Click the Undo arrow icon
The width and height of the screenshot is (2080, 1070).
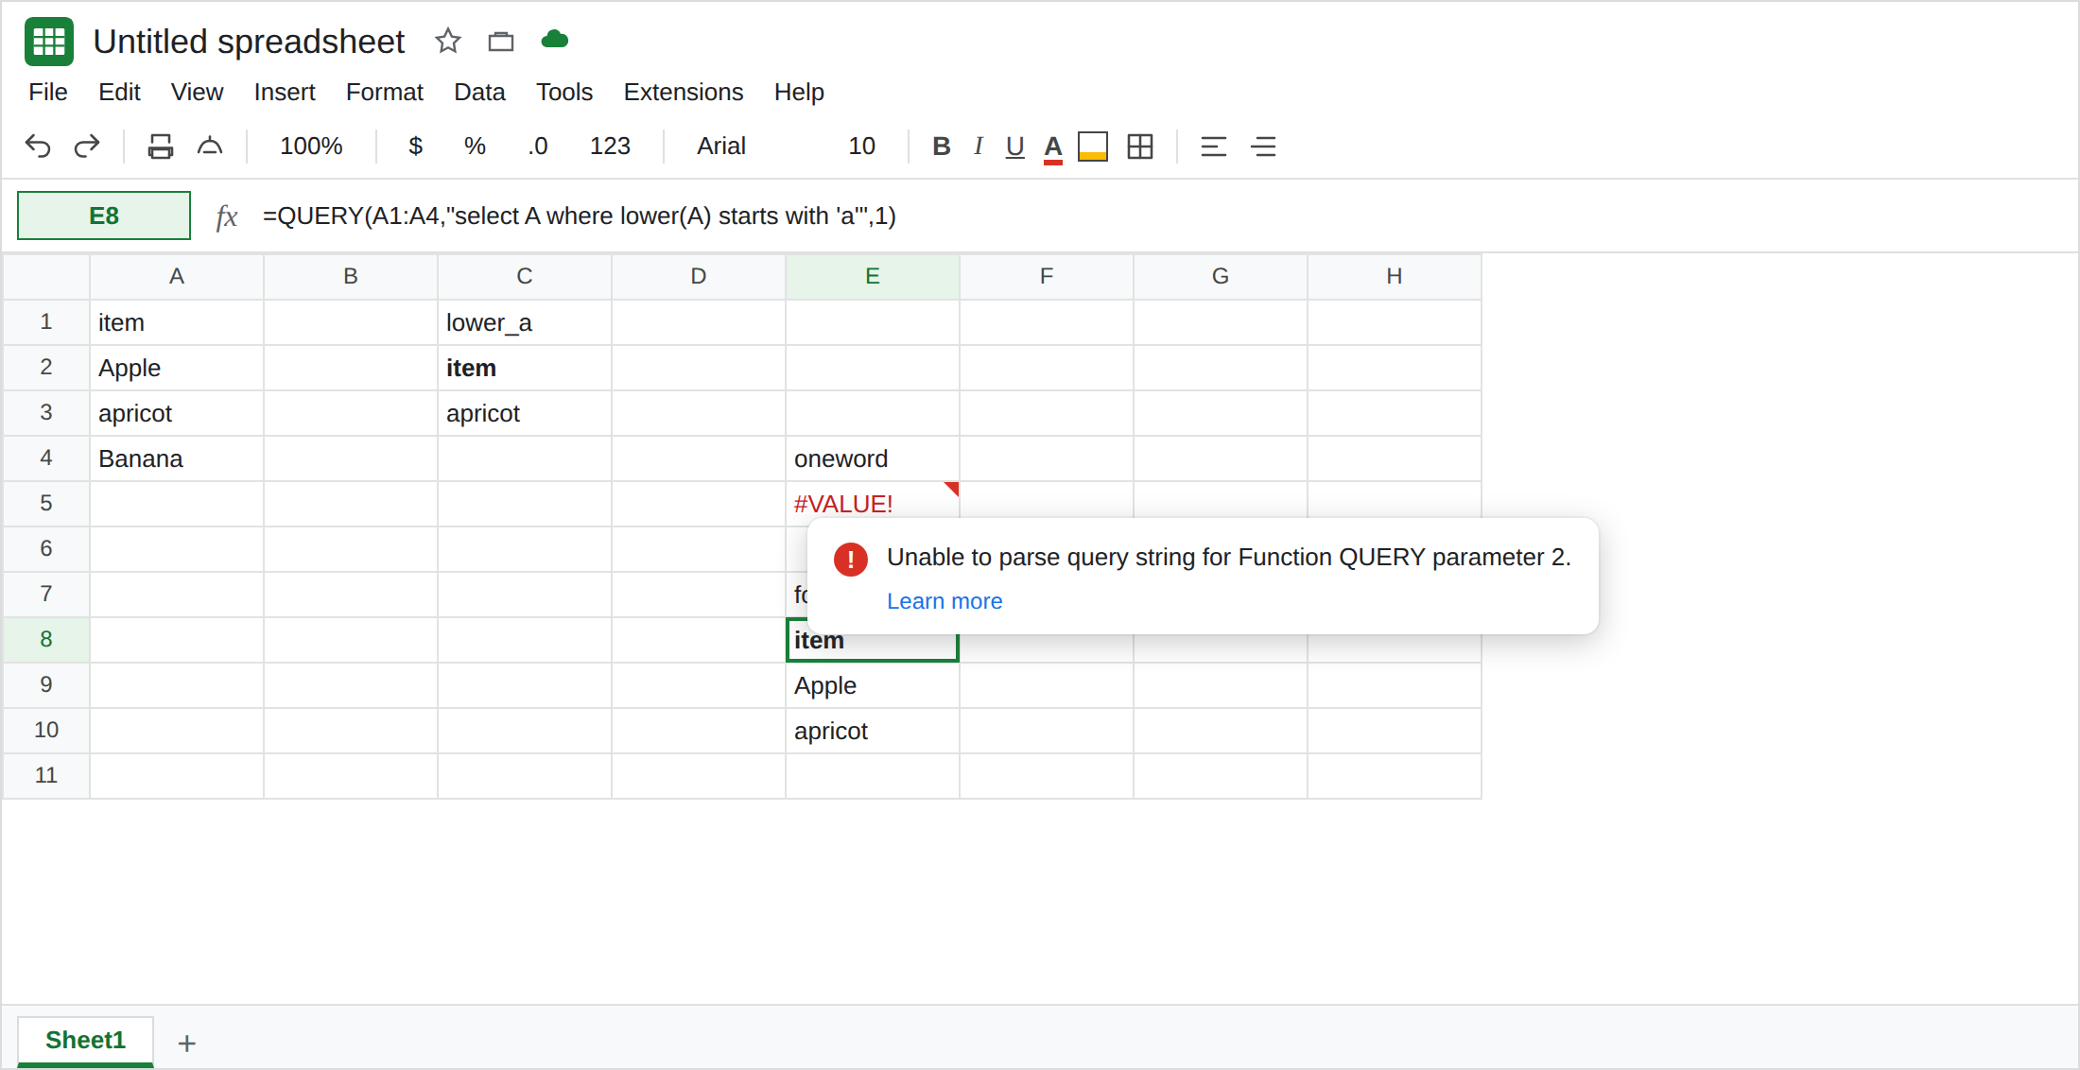click(x=38, y=147)
